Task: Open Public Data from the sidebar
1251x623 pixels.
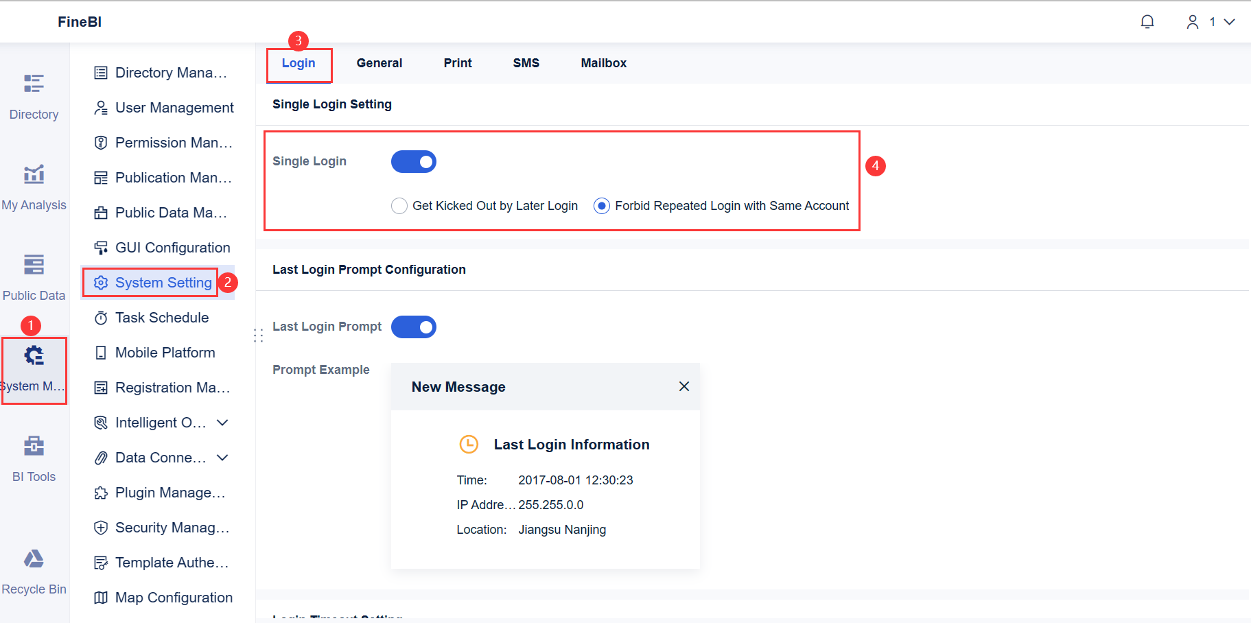Action: (34, 277)
